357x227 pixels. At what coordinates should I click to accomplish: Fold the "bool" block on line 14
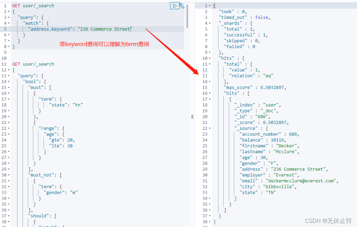(9, 82)
